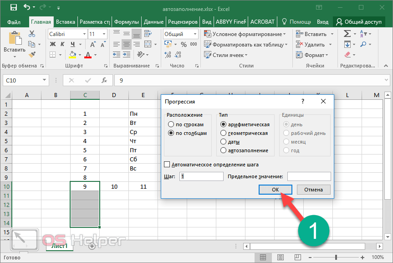Click the insert function fx icon
The width and height of the screenshot is (393, 263).
point(104,80)
